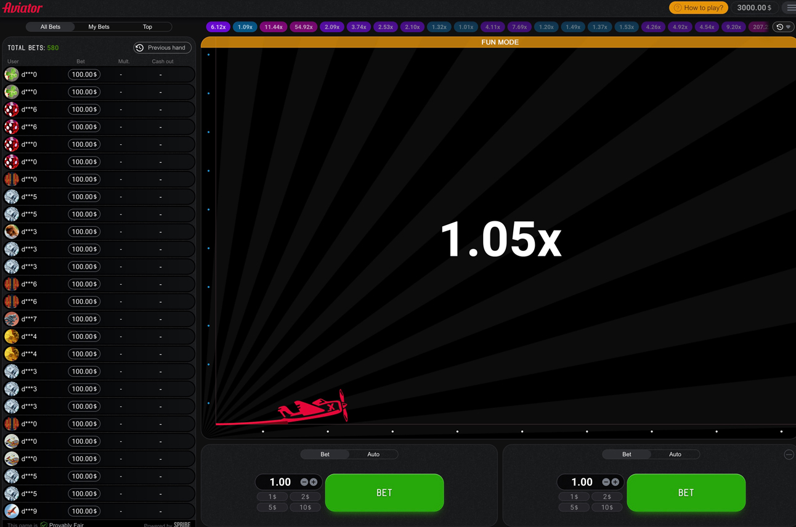The width and height of the screenshot is (796, 527).
Task: Click the 3000.00 $ balance display
Action: (755, 8)
